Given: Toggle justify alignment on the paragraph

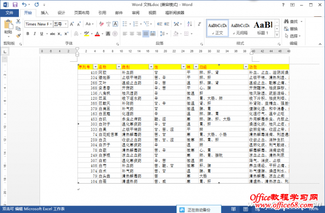Looking at the screenshot, I should coord(146,34).
